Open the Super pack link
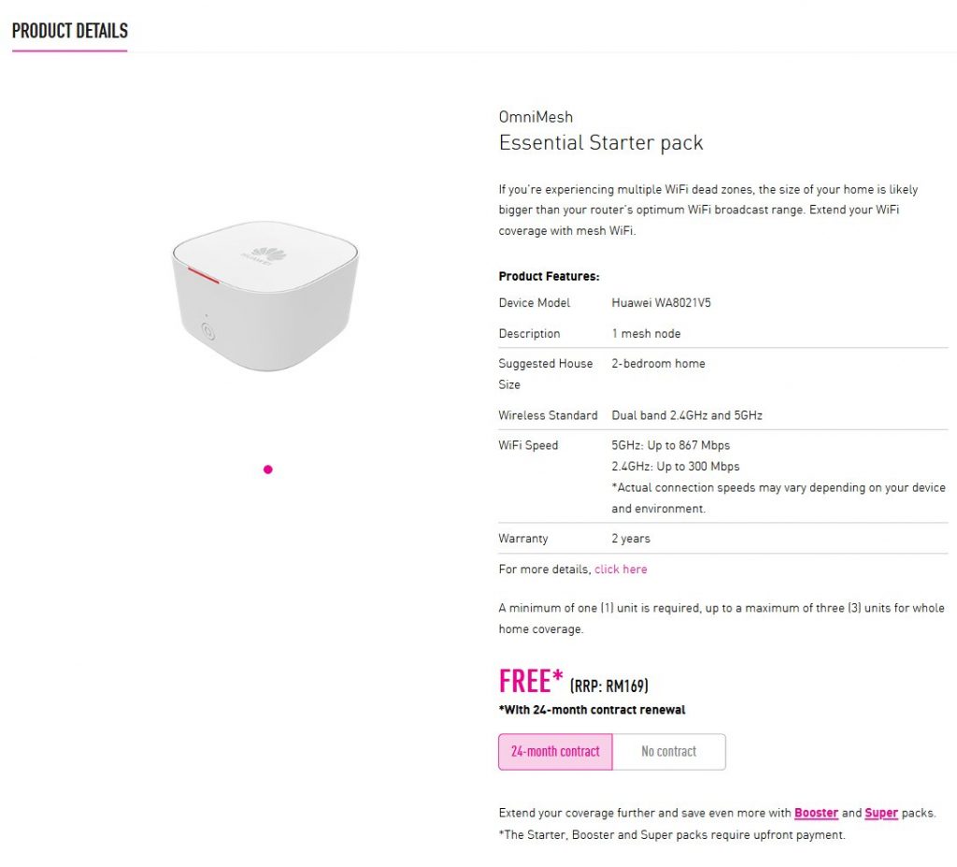Screen dimensions: 957x867 point(880,814)
